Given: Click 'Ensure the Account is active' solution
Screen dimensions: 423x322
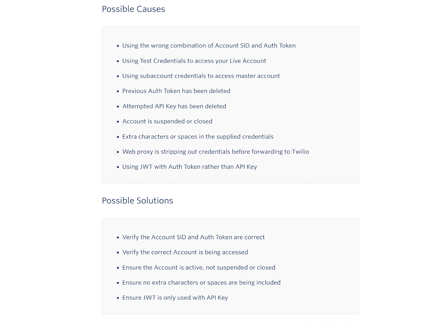Looking at the screenshot, I should [199, 267].
